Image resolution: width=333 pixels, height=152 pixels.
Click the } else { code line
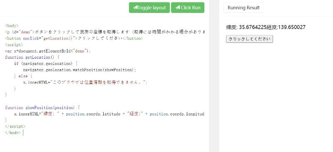(23, 76)
